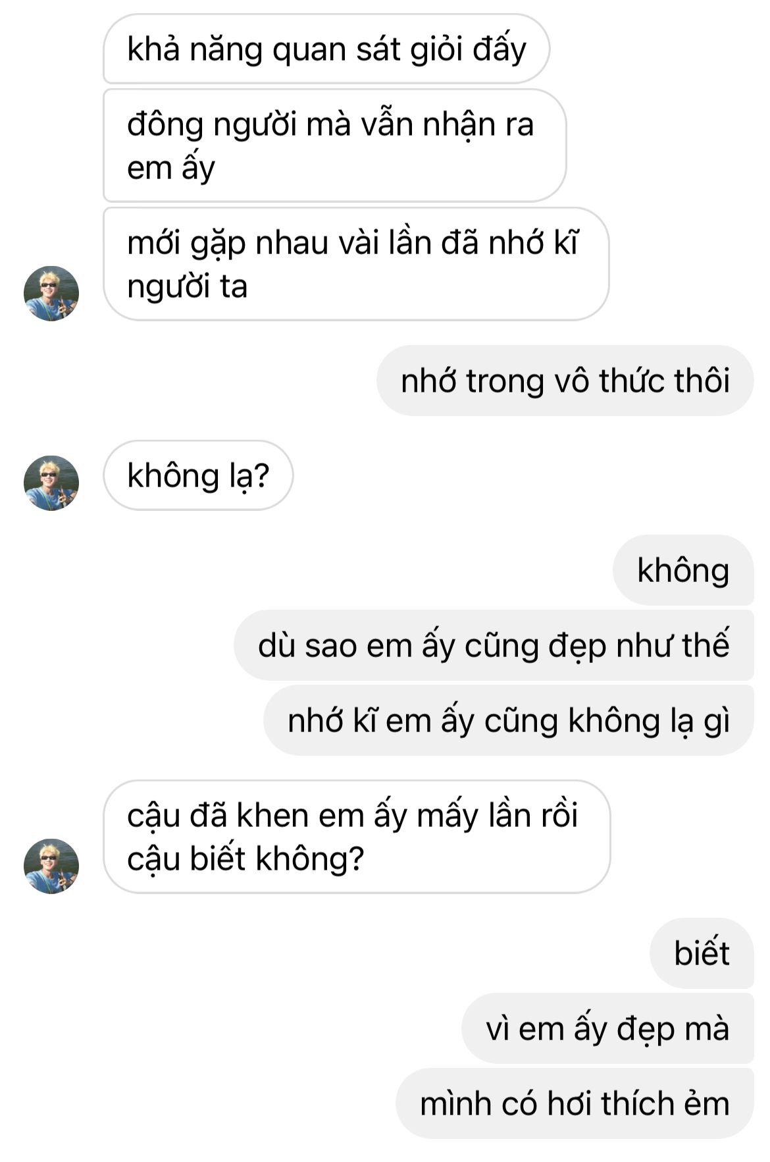Click the avatar beside "cậu biết không?" message
Viewport: 770px width, 1162px height.
click(x=51, y=866)
